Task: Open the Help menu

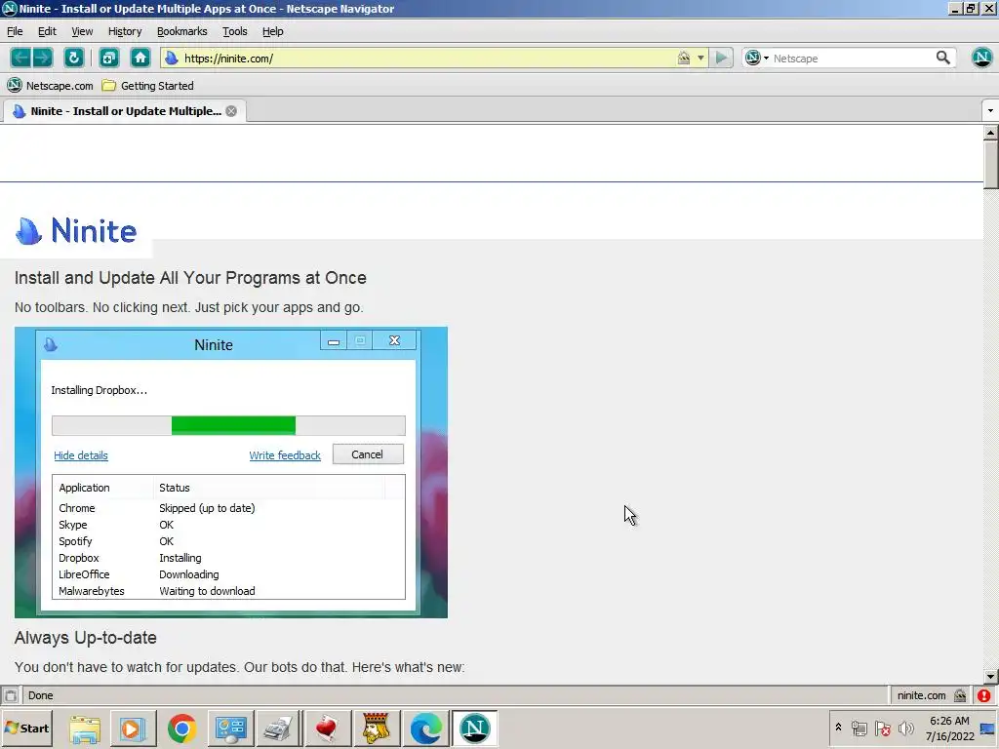Action: 273,31
